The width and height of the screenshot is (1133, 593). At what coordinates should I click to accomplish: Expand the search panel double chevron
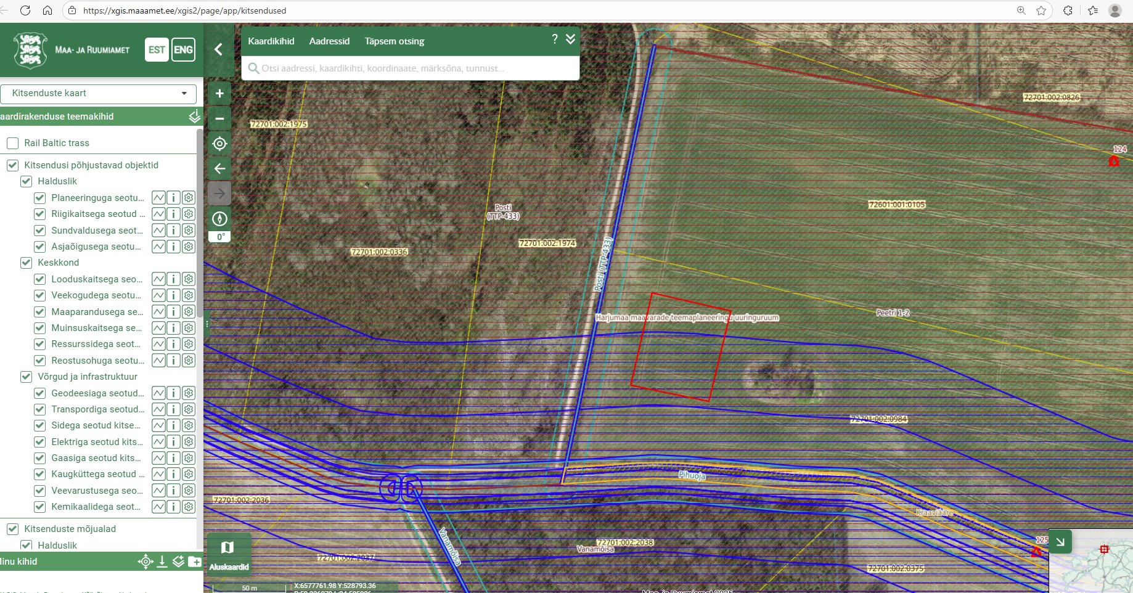[x=571, y=39]
